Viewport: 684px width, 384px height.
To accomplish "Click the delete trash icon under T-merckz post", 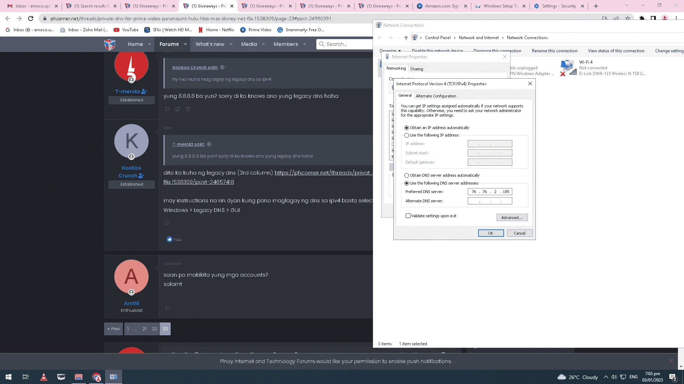I will click(188, 109).
